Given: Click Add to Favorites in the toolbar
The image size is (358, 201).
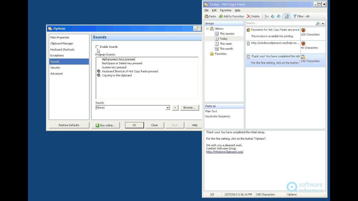Looking at the screenshot, I should tap(231, 16).
